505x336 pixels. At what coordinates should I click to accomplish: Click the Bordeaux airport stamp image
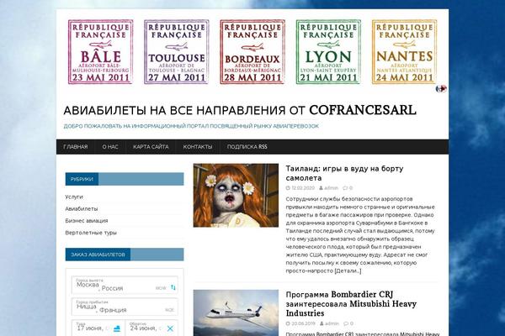(x=252, y=52)
